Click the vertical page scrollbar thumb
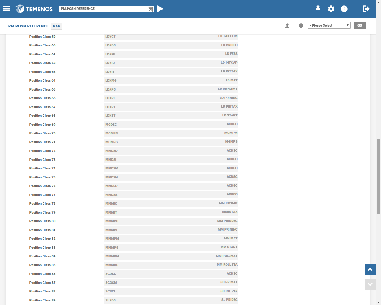This screenshot has width=381, height=305. (x=378, y=176)
